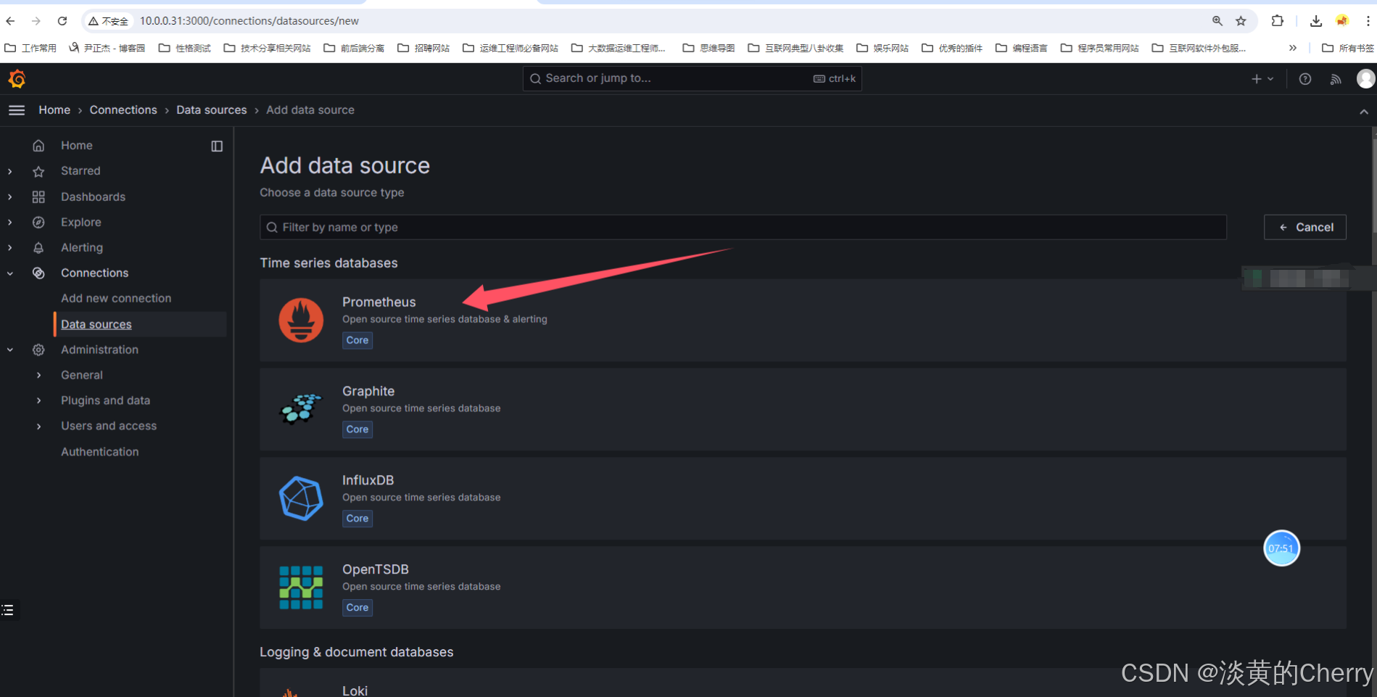Open the General menu item
This screenshot has width=1377, height=697.
[x=82, y=375]
